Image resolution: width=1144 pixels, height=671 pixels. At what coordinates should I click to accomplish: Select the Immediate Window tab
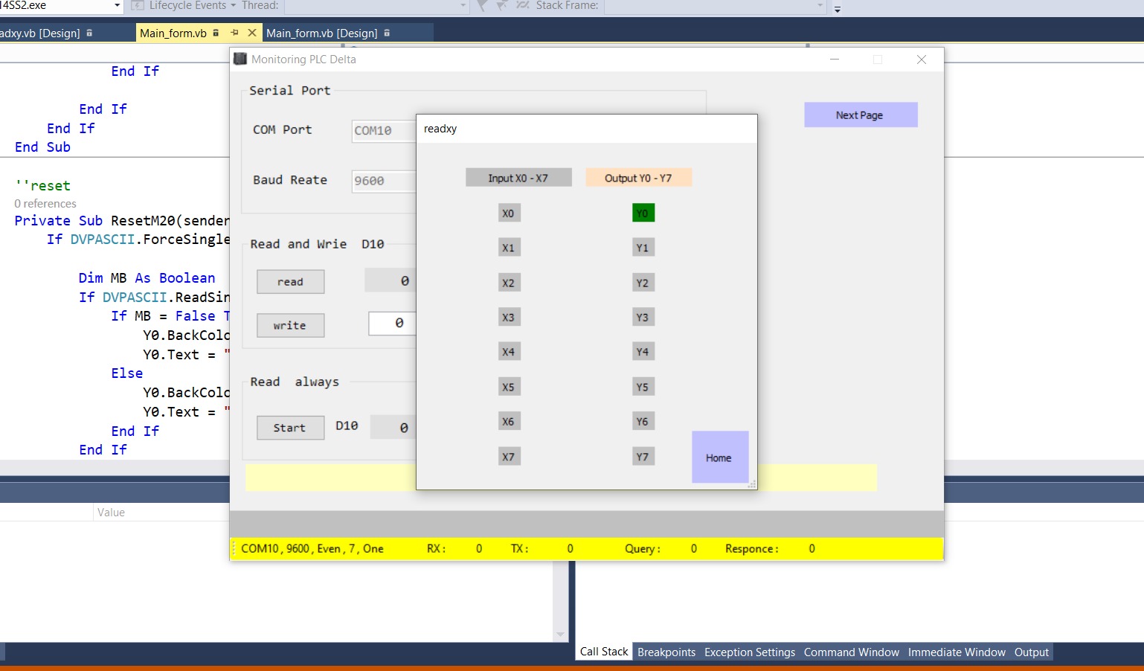[x=956, y=652]
